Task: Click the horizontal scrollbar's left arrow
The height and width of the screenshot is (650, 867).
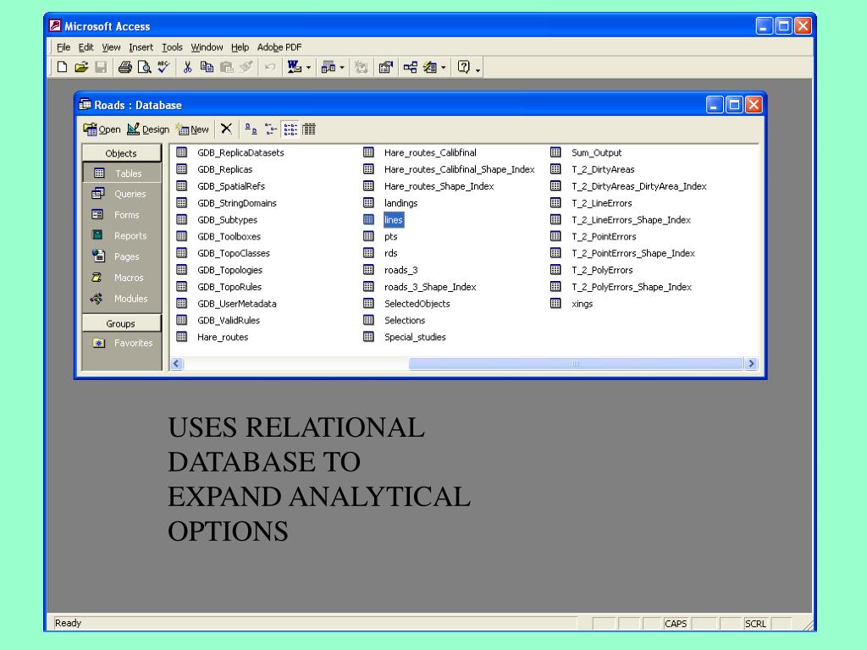Action: (177, 363)
